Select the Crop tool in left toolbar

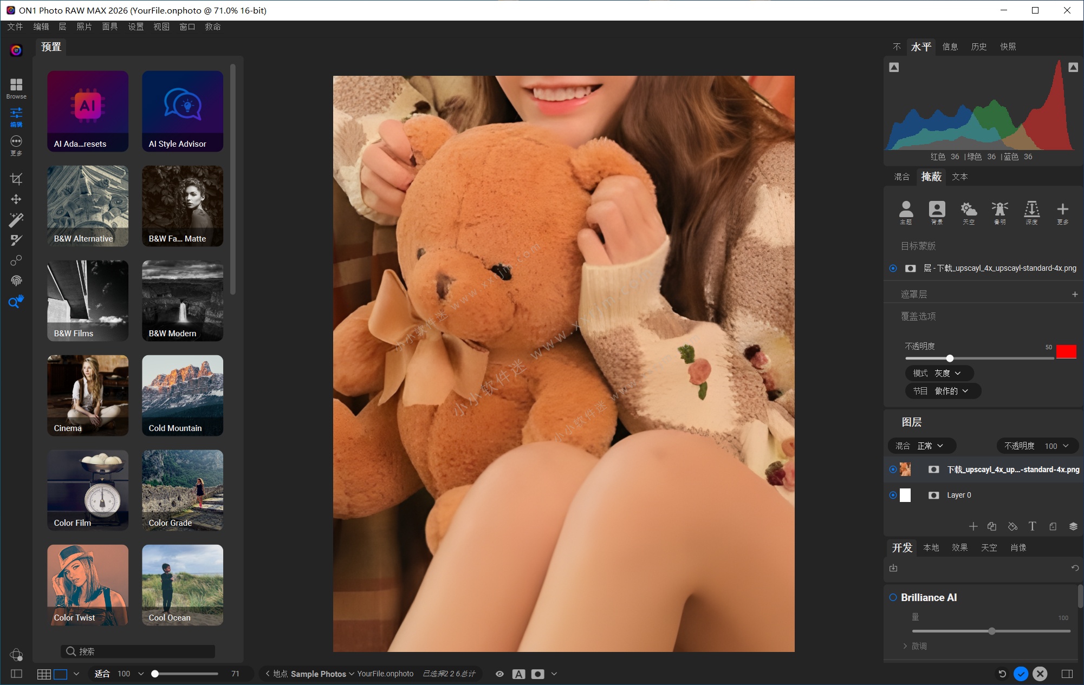click(16, 179)
